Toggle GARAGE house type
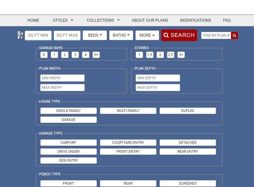This screenshot has width=254, height=187. tap(69, 120)
